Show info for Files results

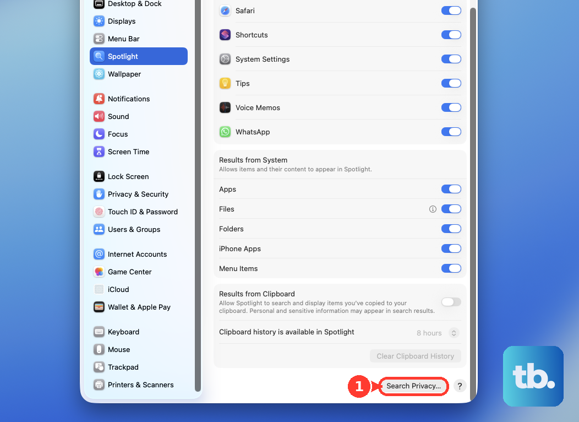433,209
